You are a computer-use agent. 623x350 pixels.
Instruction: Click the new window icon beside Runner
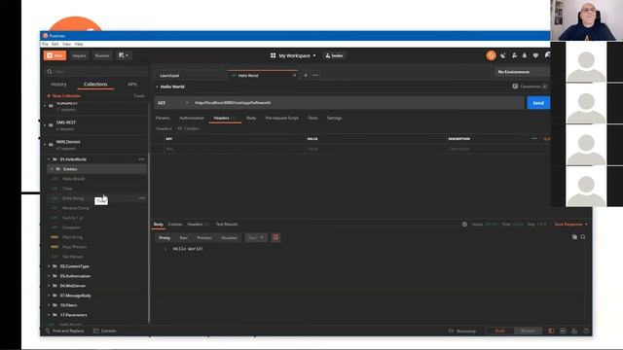pyautogui.click(x=124, y=55)
